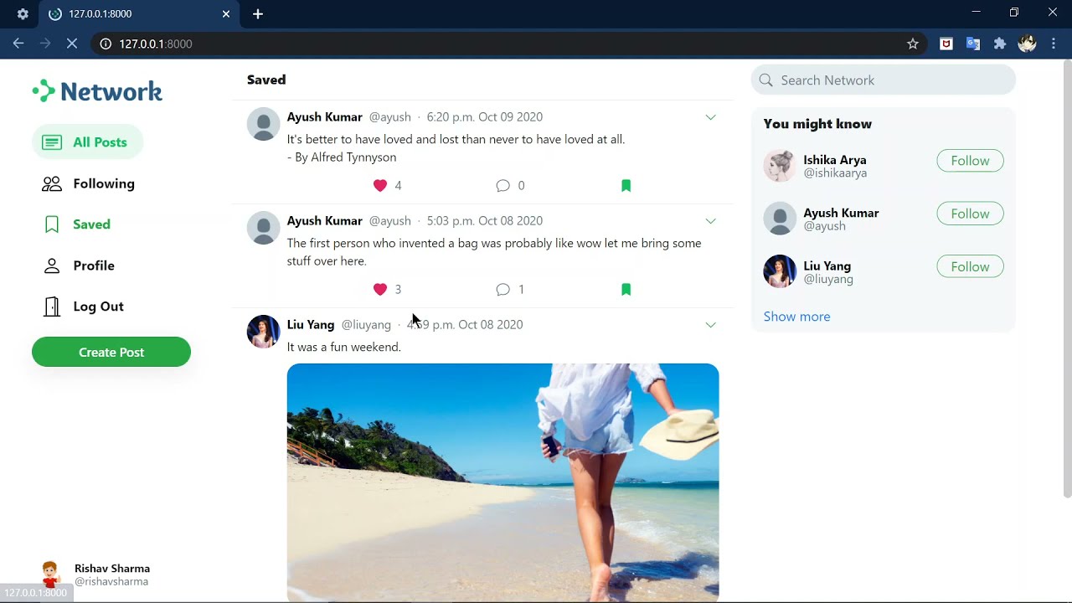Viewport: 1072px width, 603px height.
Task: Click the Create Post button
Action: (x=111, y=352)
